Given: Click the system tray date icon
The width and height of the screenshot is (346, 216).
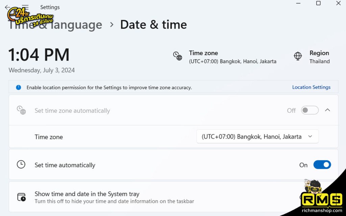Looking at the screenshot, I should 21,197.
